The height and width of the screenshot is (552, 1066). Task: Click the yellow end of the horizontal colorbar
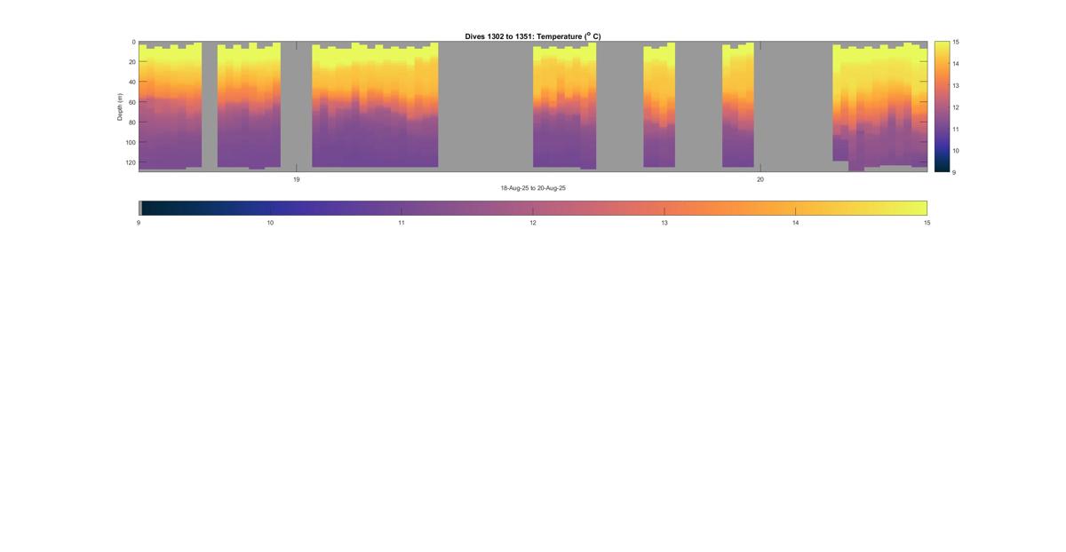(915, 208)
